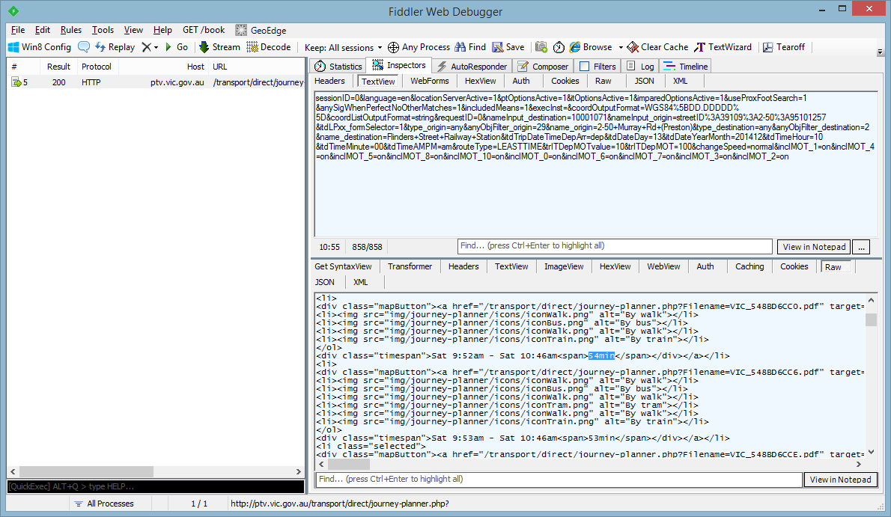This screenshot has height=517, width=891.
Task: Switch to the Timeline tab
Action: click(x=685, y=67)
